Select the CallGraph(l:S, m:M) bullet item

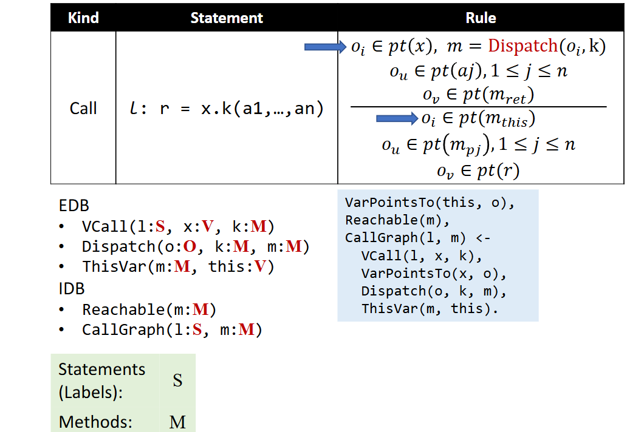[x=172, y=330]
